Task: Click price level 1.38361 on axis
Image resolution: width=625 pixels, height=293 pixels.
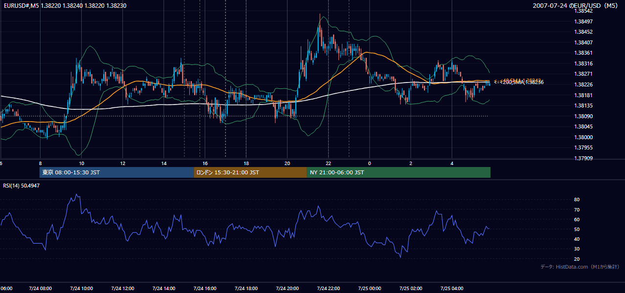Action: [x=584, y=53]
